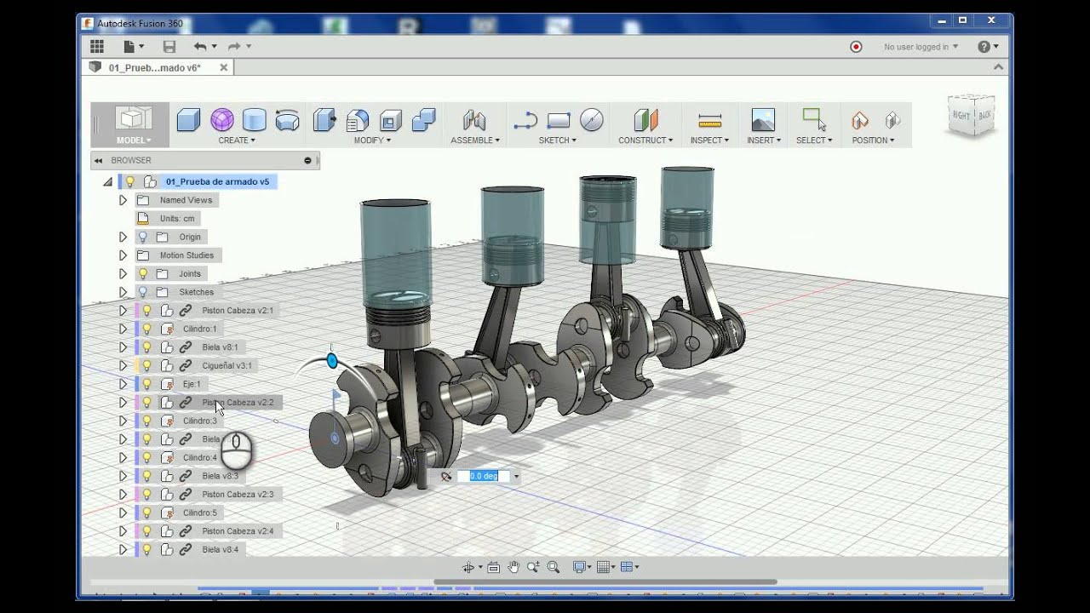Open the MODEL workspace menu
The image size is (1090, 613).
click(x=134, y=140)
